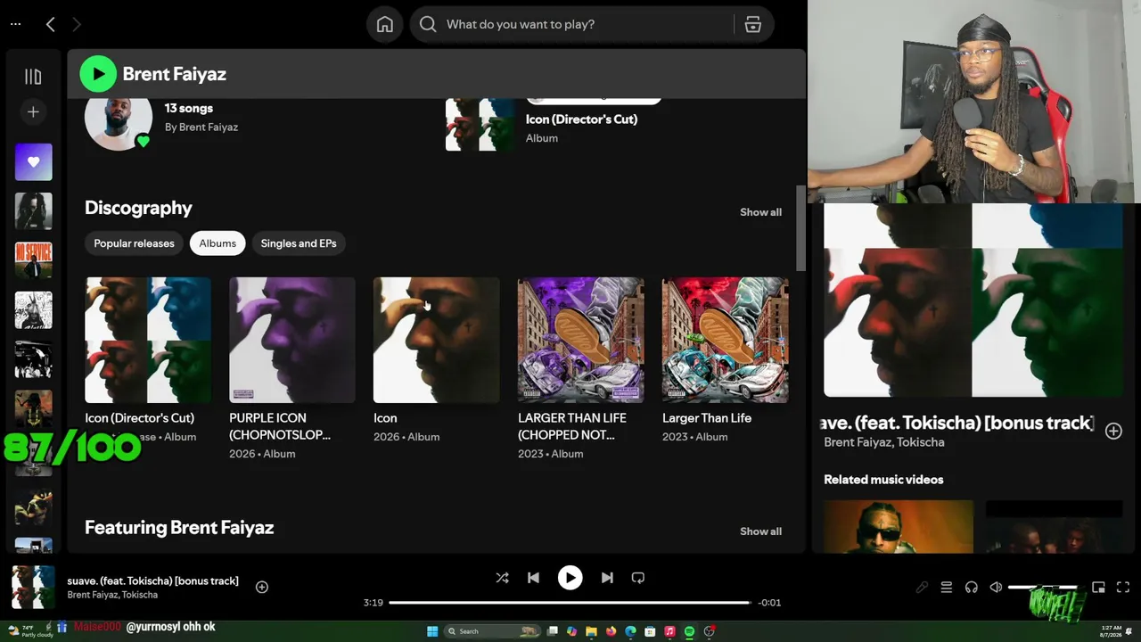This screenshot has width=1141, height=642.
Task: Navigate forward with the right arrow
Action: coord(76,24)
